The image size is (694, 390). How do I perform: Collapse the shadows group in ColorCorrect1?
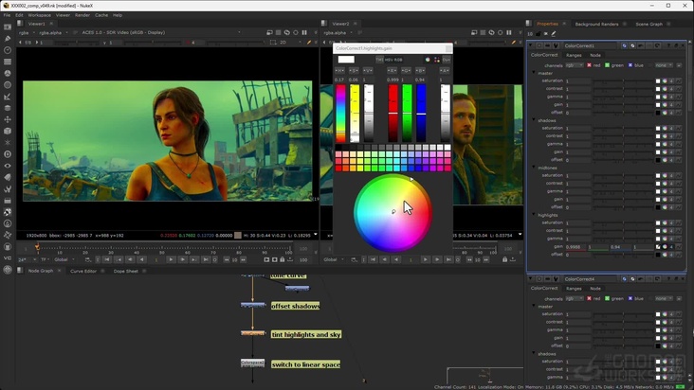tap(534, 120)
